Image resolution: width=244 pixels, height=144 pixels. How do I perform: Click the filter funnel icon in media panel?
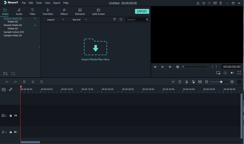coord(115,19)
